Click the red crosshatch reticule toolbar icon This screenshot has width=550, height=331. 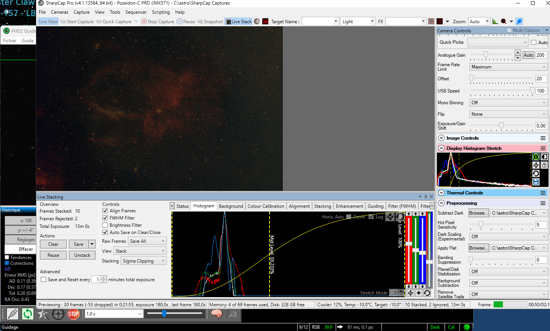point(440,21)
